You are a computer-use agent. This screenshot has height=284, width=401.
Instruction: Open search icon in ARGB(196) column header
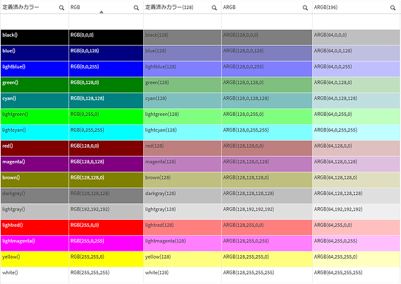(393, 8)
